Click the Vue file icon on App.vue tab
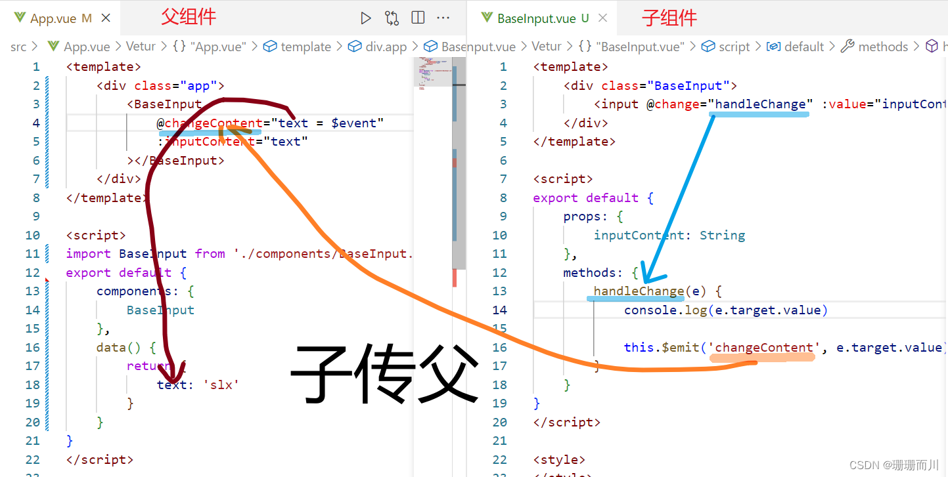This screenshot has height=477, width=948. [20, 18]
